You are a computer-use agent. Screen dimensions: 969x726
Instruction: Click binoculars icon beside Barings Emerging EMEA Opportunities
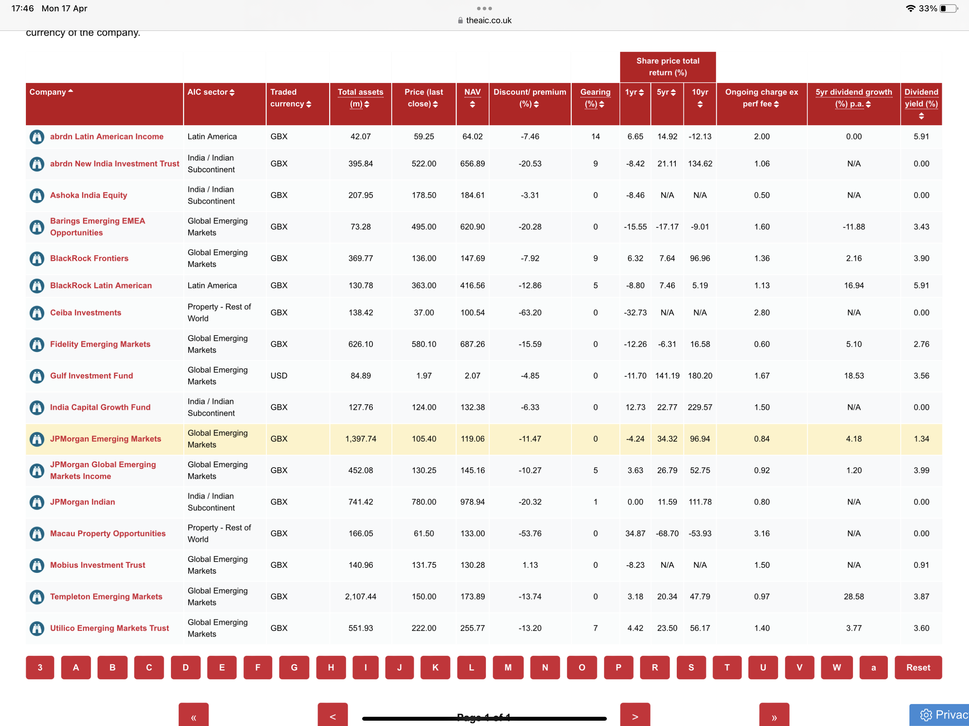click(37, 227)
